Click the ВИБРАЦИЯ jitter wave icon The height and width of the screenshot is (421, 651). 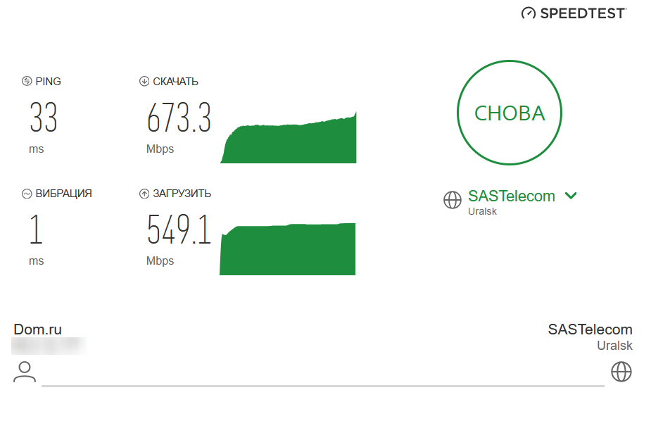click(x=27, y=194)
